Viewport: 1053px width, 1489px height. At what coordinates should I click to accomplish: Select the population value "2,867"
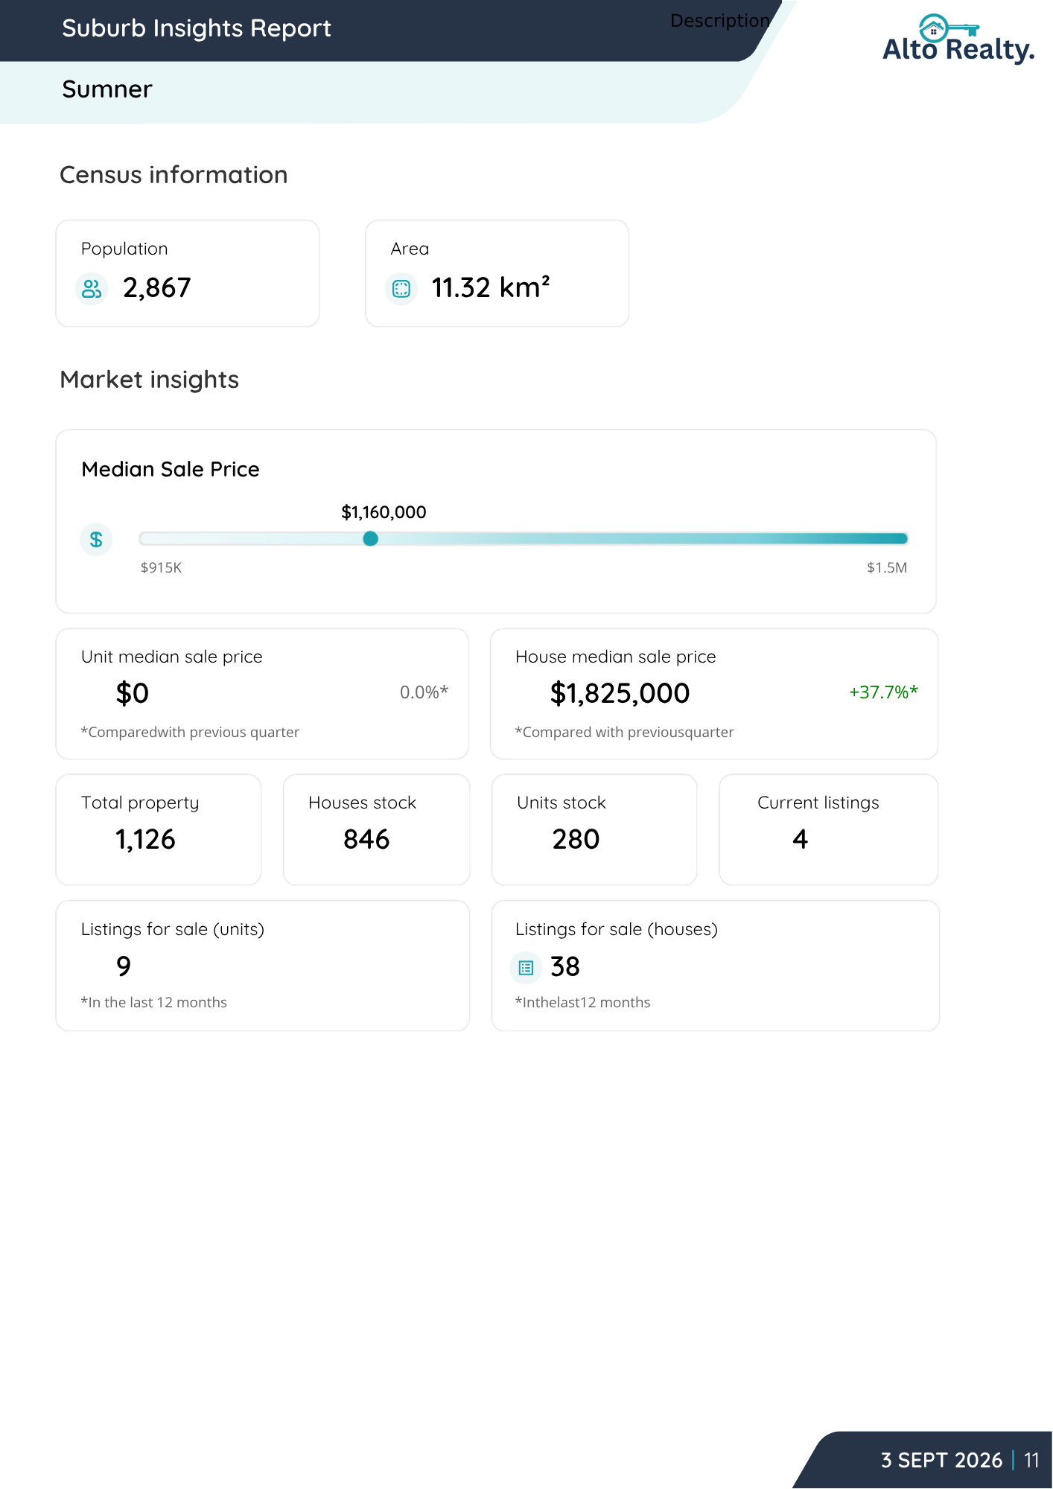click(157, 288)
